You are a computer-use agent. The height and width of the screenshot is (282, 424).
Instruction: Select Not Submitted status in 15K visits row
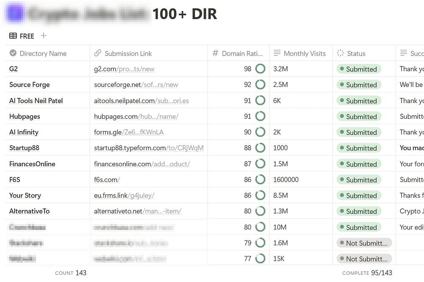pos(364,259)
